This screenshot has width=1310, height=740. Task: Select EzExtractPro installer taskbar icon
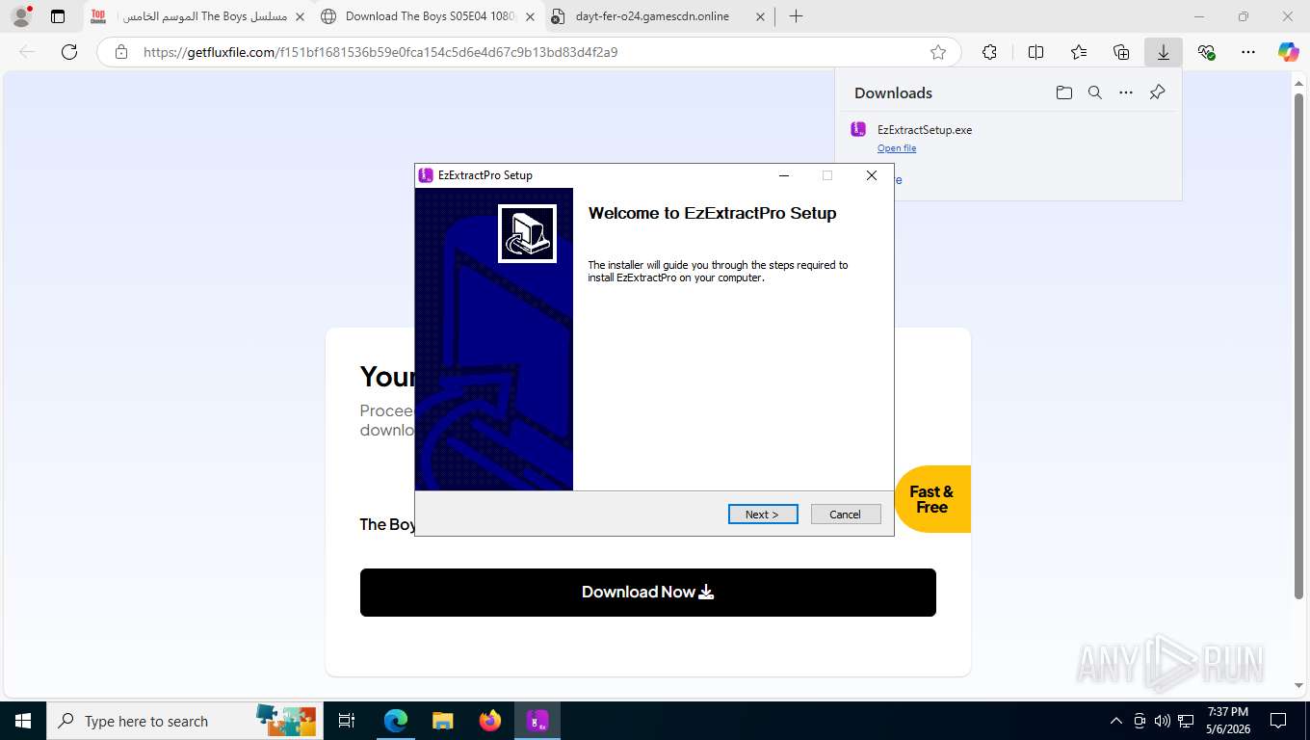tap(537, 721)
